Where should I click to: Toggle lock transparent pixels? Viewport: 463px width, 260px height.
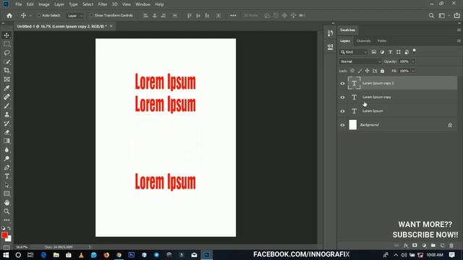(352, 71)
